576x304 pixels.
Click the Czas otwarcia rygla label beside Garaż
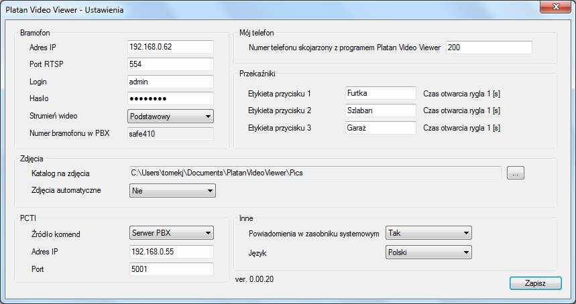pyautogui.click(x=462, y=128)
